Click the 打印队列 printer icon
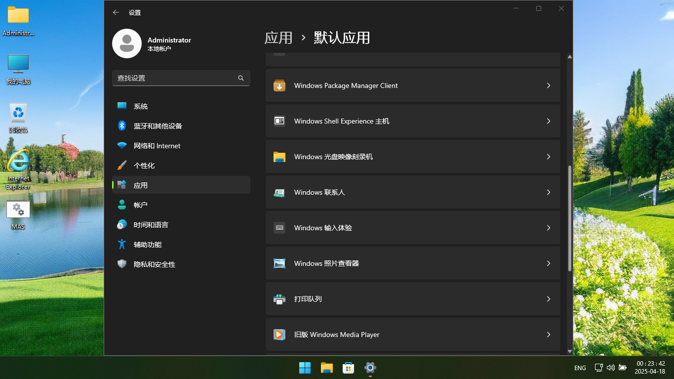The height and width of the screenshot is (379, 674). point(279,299)
